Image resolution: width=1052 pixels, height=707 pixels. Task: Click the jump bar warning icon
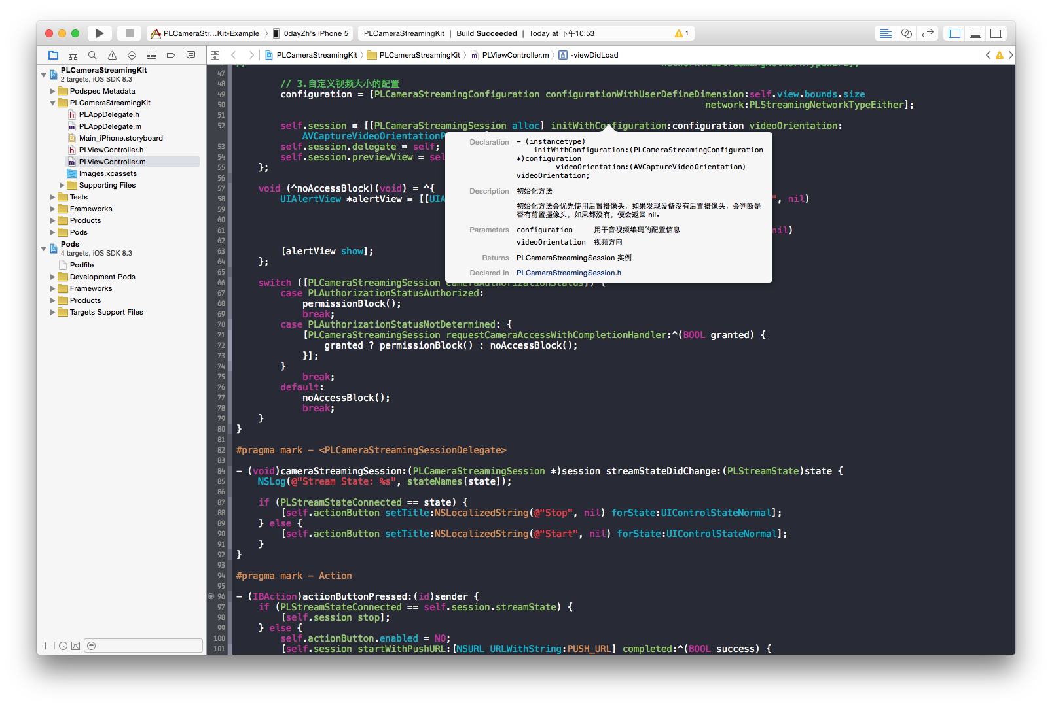tap(1000, 55)
